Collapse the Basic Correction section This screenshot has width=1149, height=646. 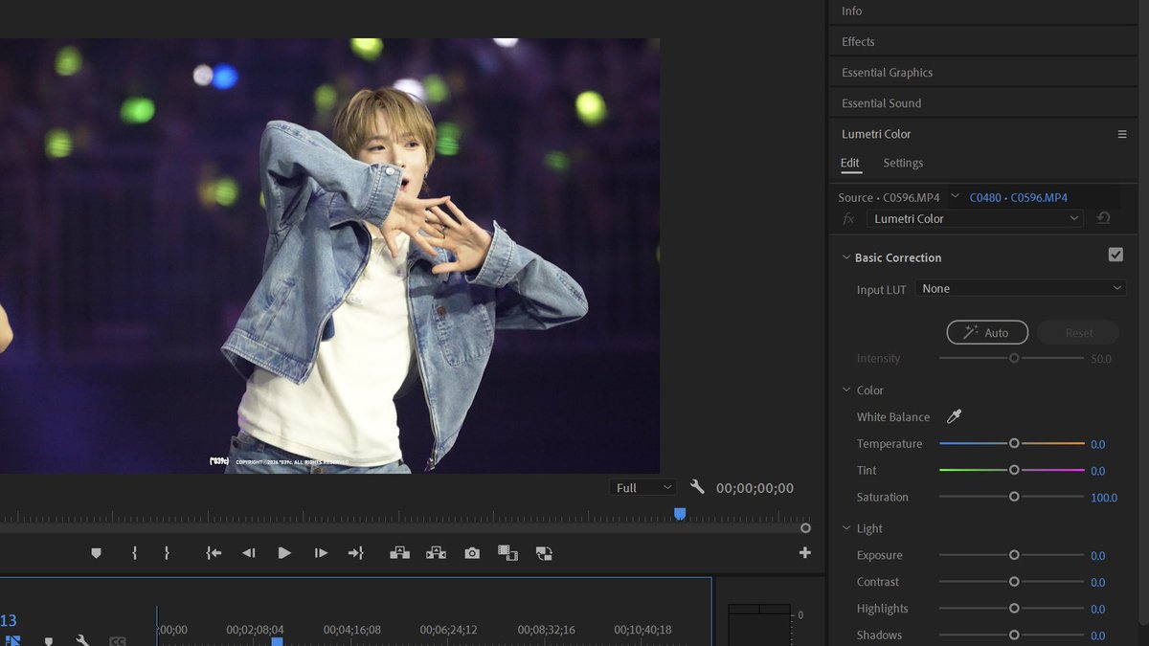(x=845, y=257)
